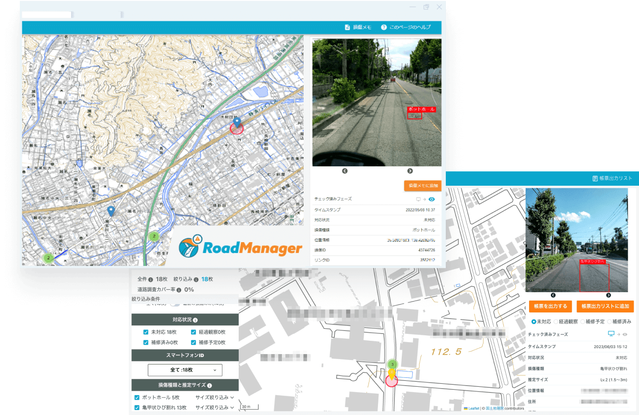Uncheck 補修済み0枚 checkbox
This screenshot has width=639, height=415.
tap(146, 342)
